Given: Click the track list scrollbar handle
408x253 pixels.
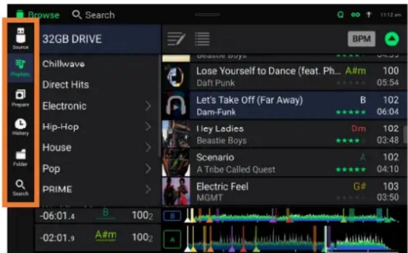Looking at the screenshot, I should coord(405,134).
